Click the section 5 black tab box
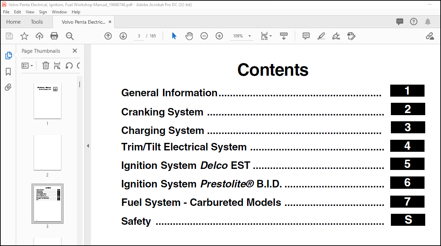The width and height of the screenshot is (441, 246). pyautogui.click(x=407, y=164)
